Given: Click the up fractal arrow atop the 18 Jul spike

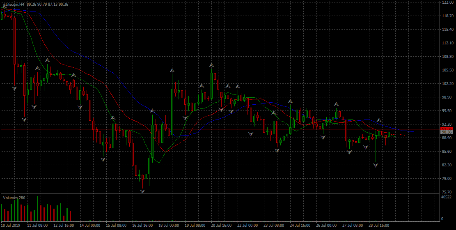Looking at the screenshot, I should [x=172, y=71].
